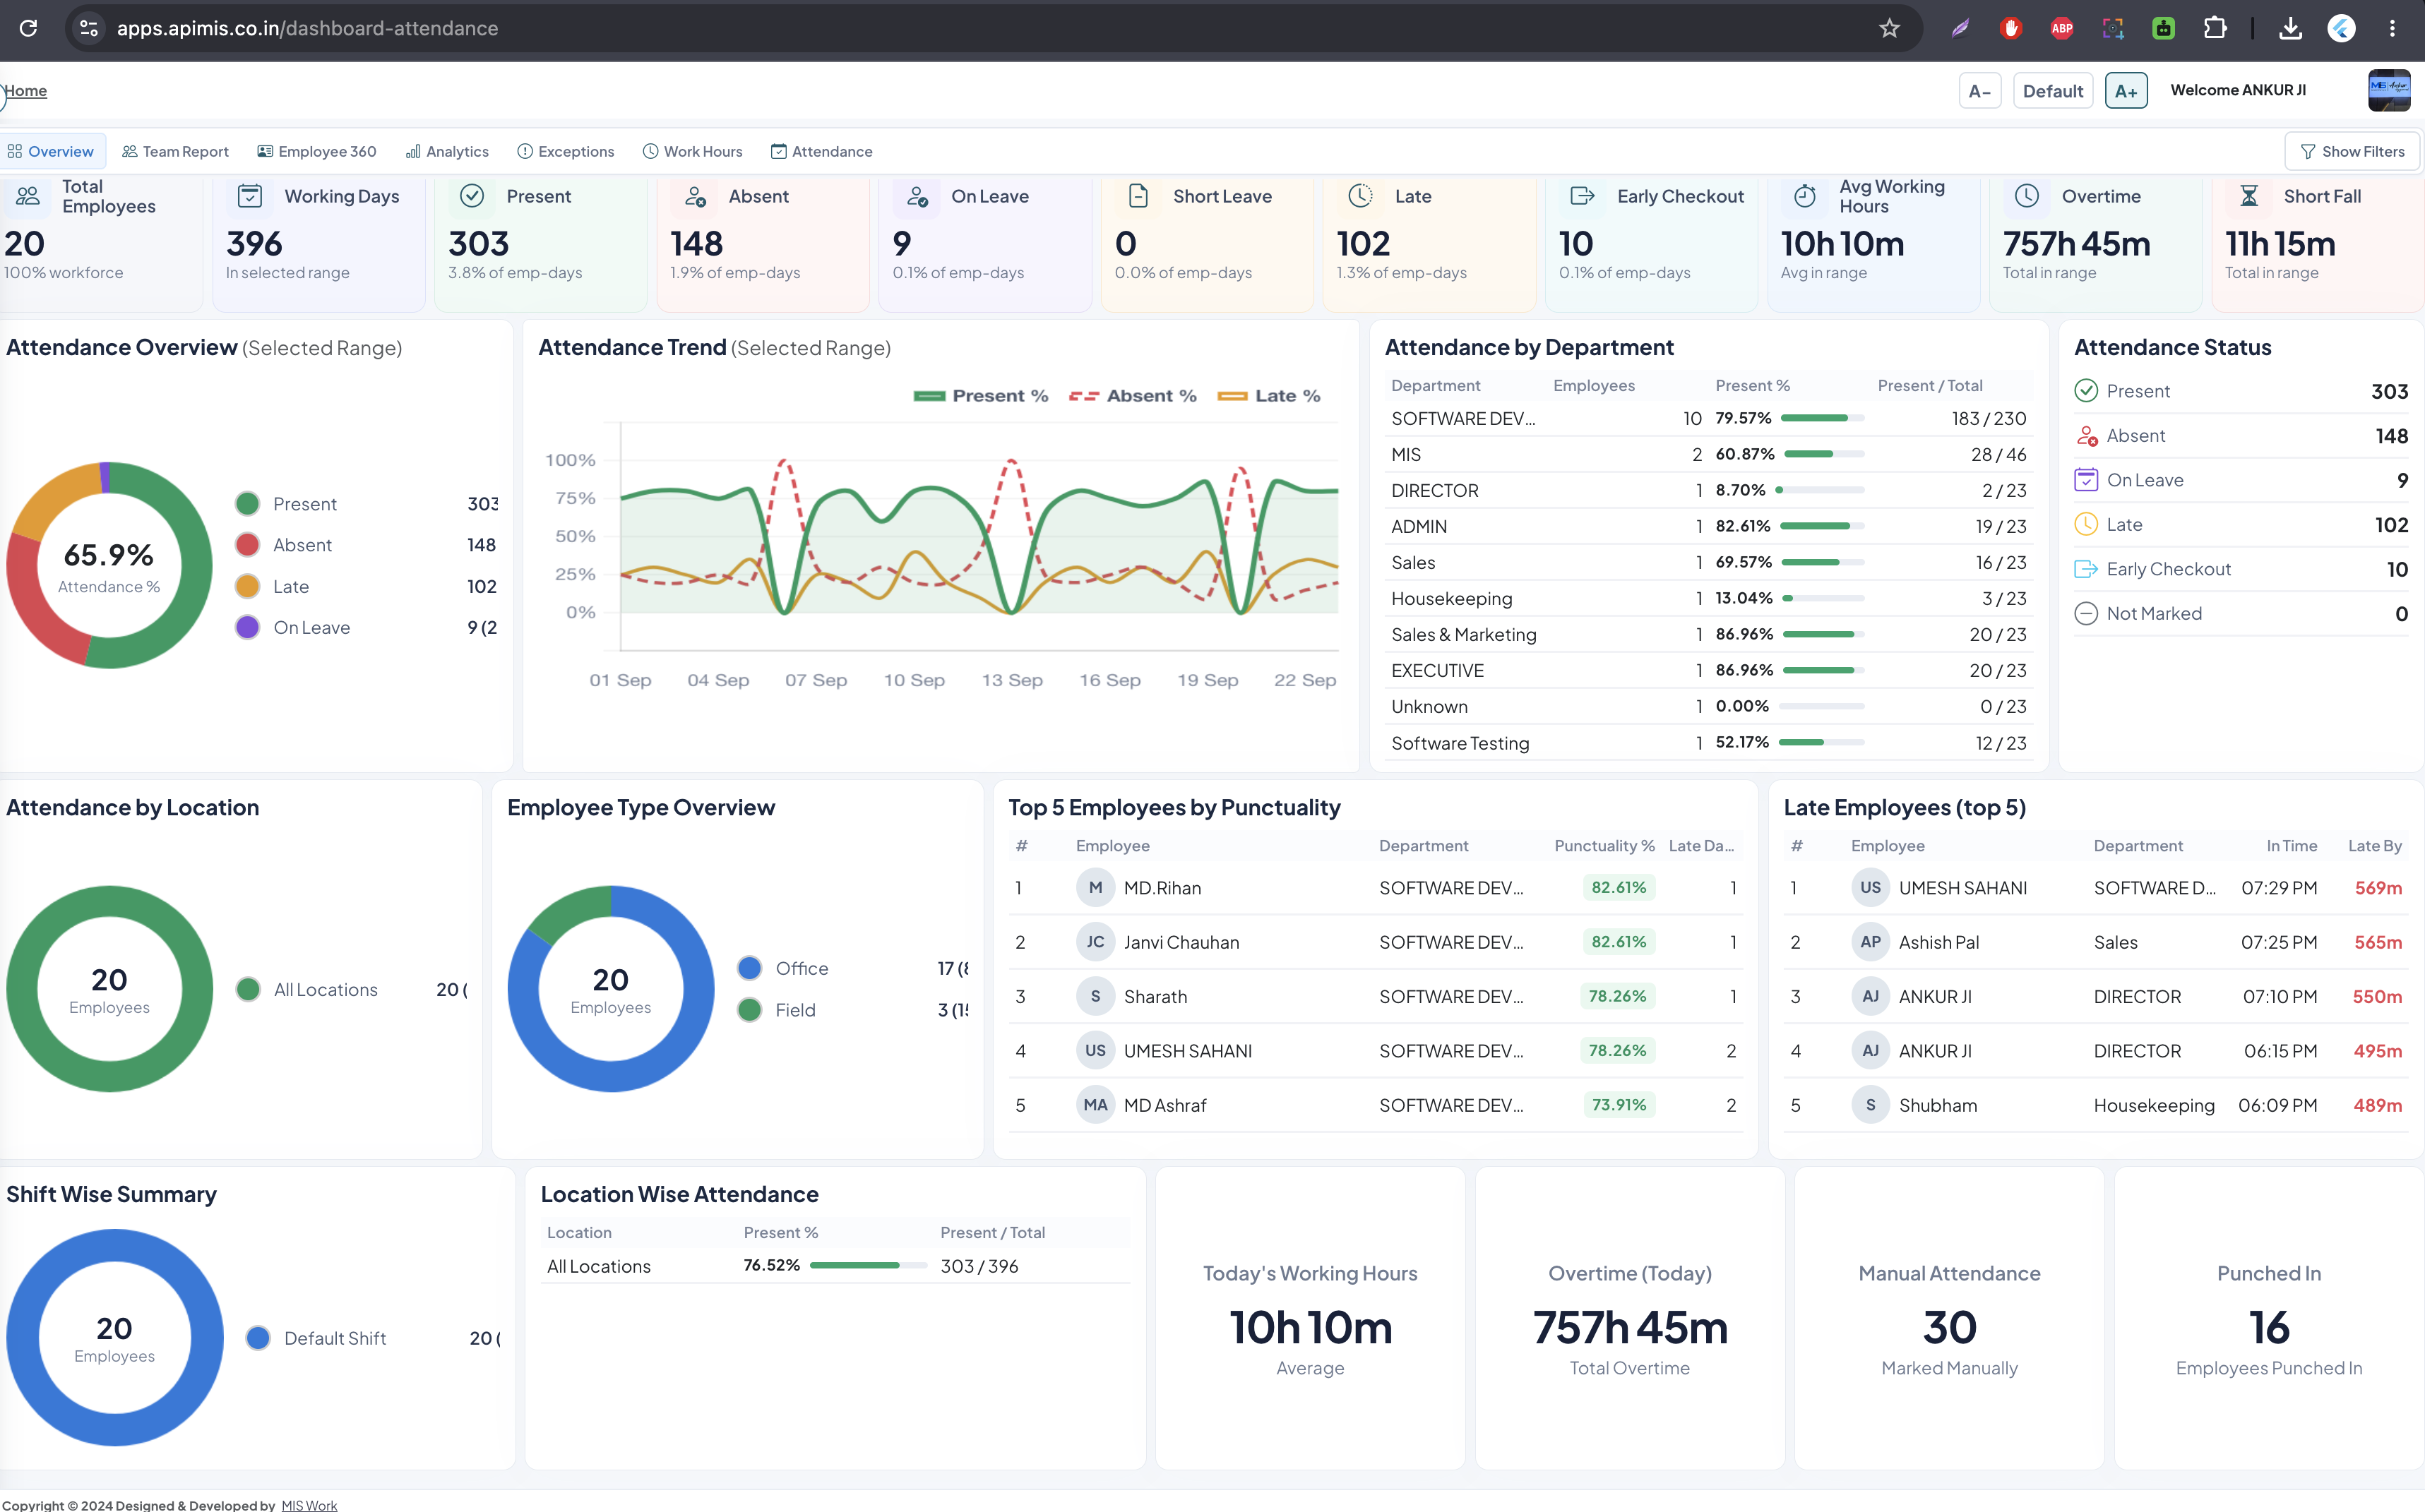This screenshot has height=1512, width=2425.
Task: Click Absent icon in Attendance Status list
Action: pyautogui.click(x=2086, y=436)
